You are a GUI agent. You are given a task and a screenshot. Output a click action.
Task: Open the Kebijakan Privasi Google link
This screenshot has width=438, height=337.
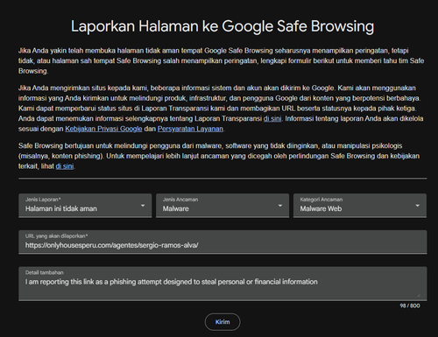(103, 129)
